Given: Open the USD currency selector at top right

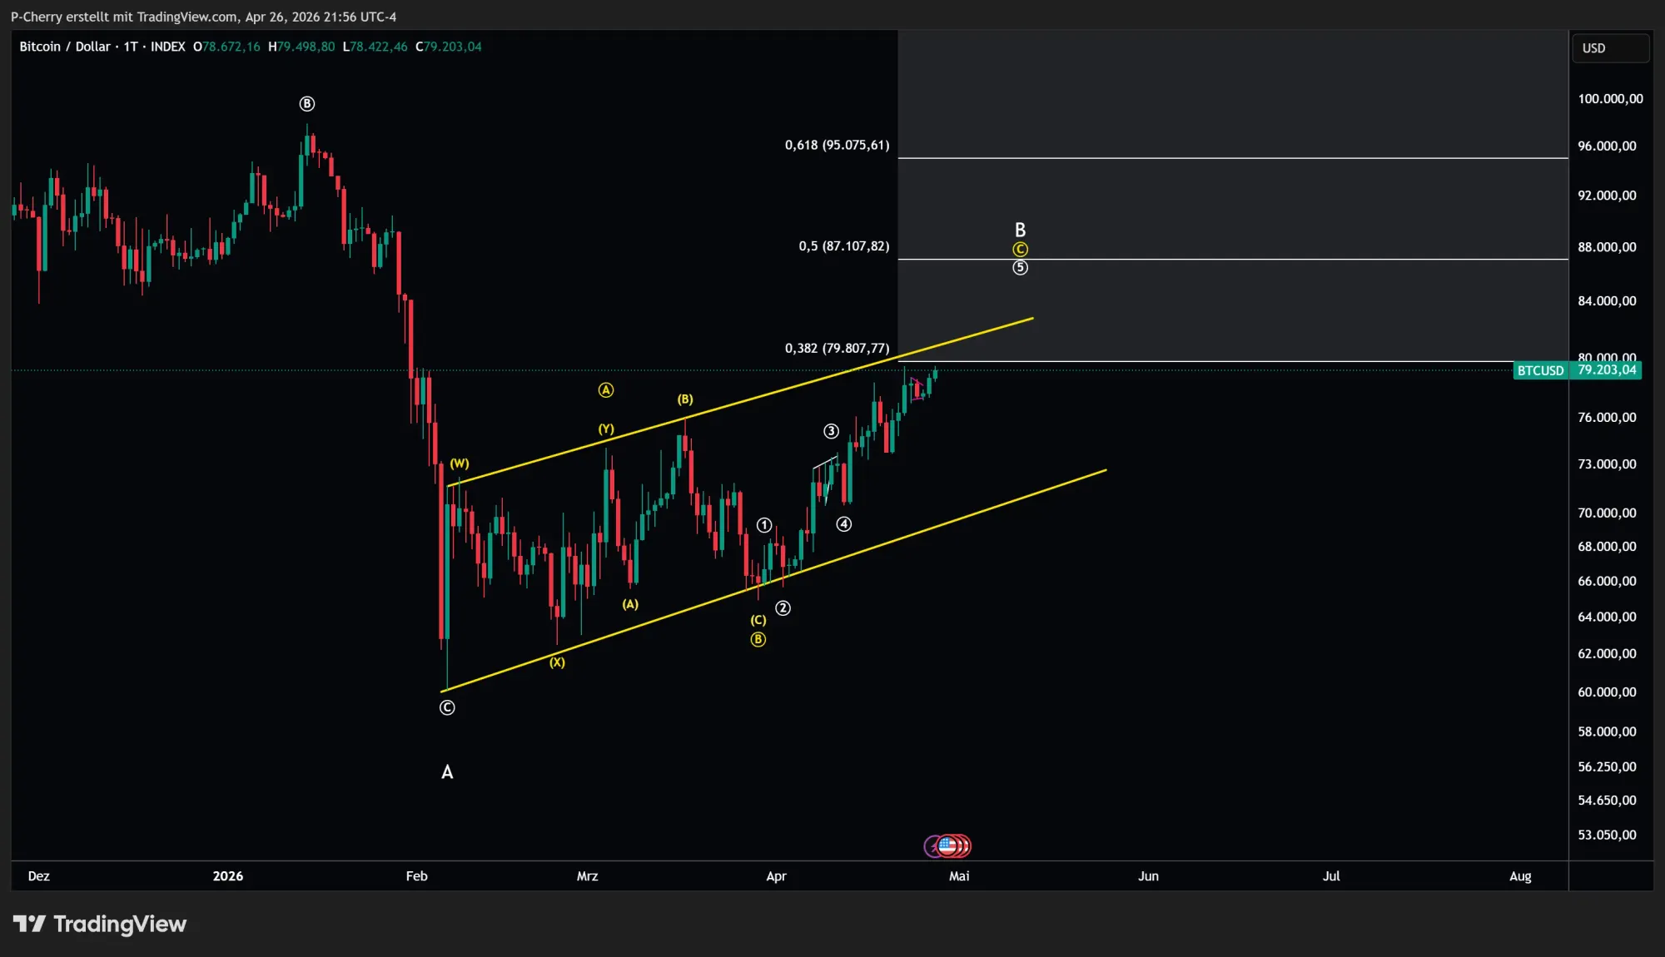Looking at the screenshot, I should tap(1610, 47).
